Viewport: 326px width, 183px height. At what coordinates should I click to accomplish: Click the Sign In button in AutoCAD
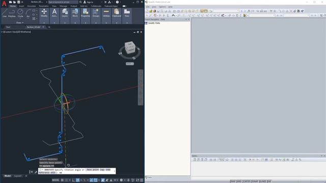coord(88,2)
